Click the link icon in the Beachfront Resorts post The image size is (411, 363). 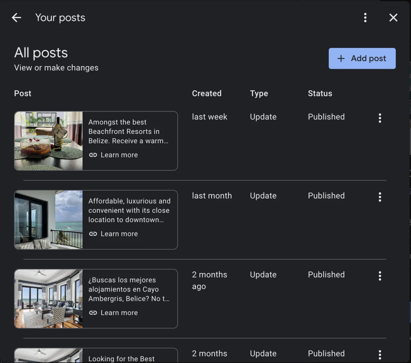pos(93,155)
